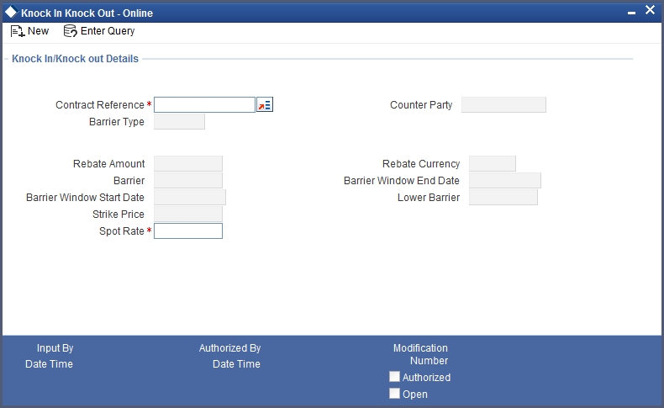
Task: Select the Strike Price field
Action: [188, 214]
